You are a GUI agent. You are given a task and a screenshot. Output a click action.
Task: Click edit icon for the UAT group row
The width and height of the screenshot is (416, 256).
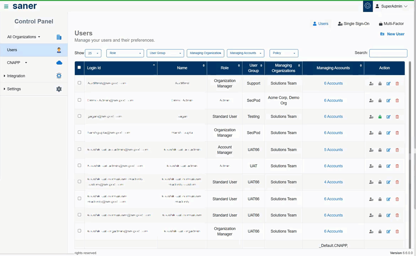tap(388, 166)
